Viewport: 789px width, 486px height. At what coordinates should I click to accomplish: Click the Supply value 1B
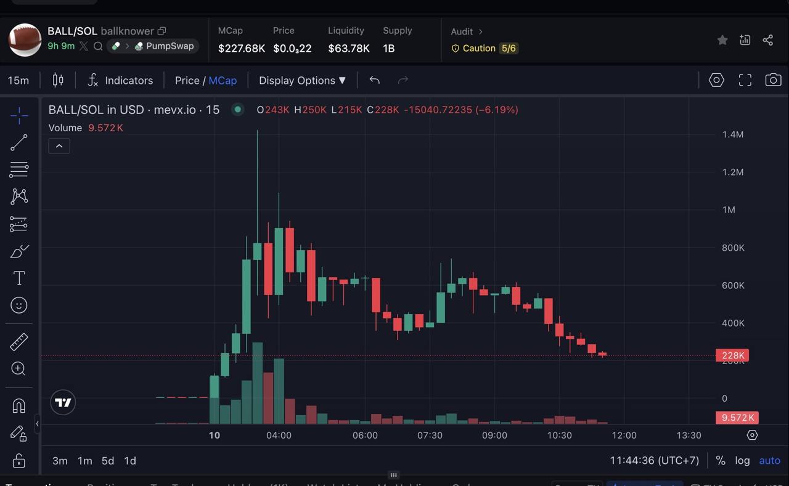click(x=388, y=48)
